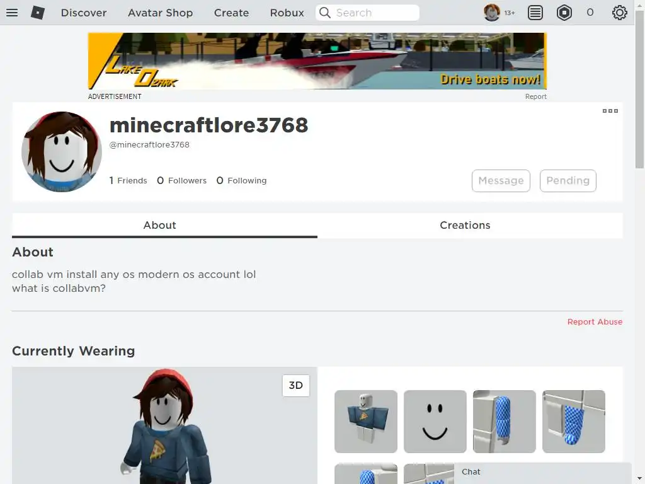Open the blue checkered leg item in fourth tile

tap(573, 422)
